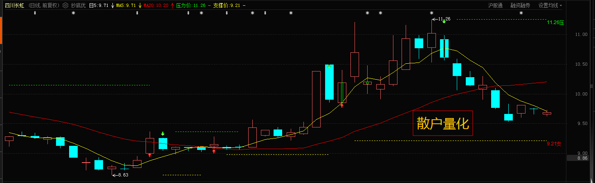Click the 11.26压 resistance label
This screenshot has width=595, height=183.
[x=556, y=22]
